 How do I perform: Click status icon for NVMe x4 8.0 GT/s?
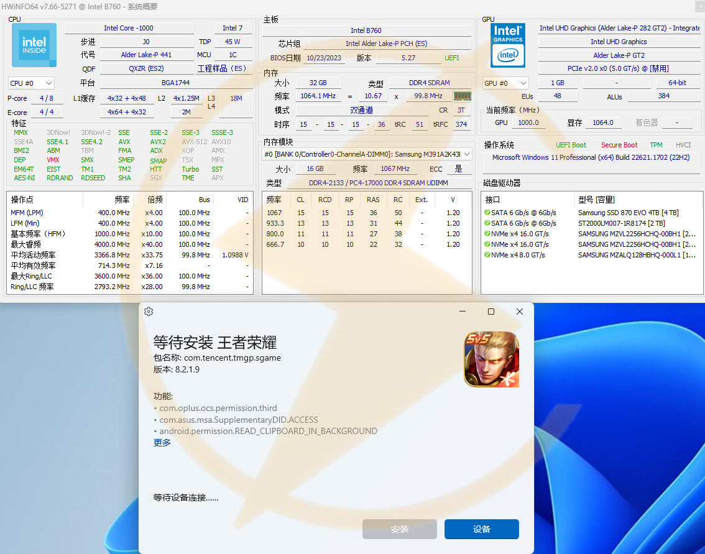click(x=487, y=255)
